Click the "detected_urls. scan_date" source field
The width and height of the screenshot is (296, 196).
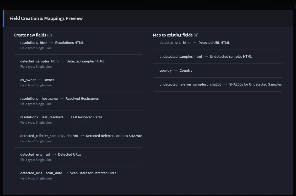click(41, 173)
